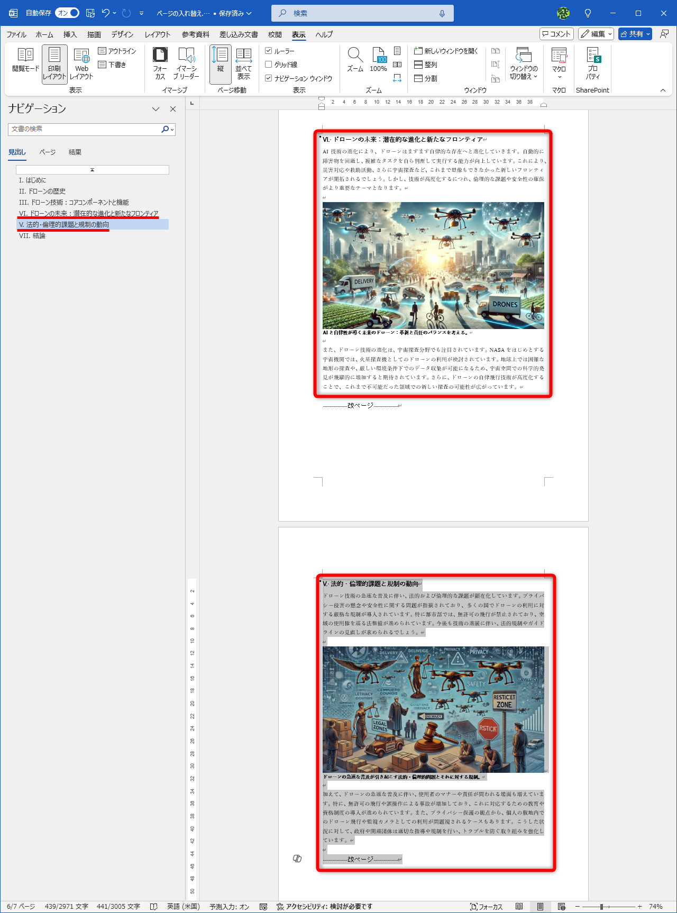
Task: Open the 編集 mode dropdown
Action: [596, 34]
